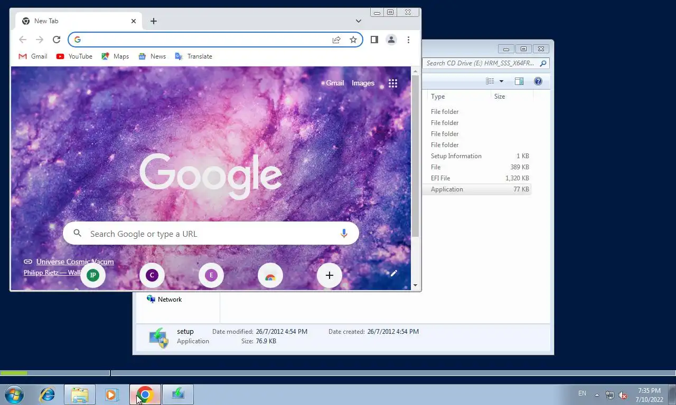
Task: Customize this page pencil icon
Action: point(393,273)
